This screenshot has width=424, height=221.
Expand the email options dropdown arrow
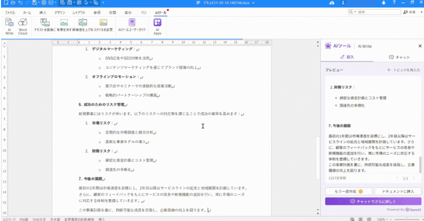click(x=56, y=3)
